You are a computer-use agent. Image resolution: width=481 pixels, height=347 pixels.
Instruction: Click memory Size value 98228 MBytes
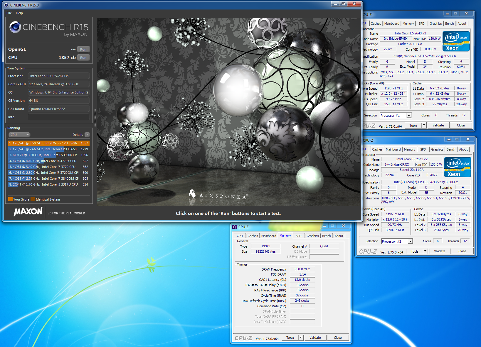tap(265, 251)
